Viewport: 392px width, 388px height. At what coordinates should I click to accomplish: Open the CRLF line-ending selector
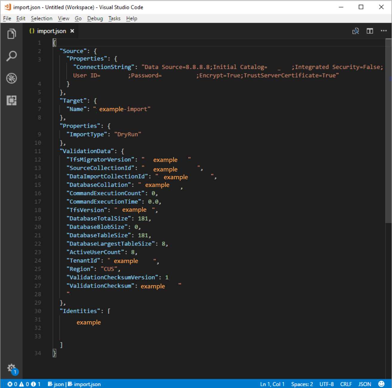(346, 384)
